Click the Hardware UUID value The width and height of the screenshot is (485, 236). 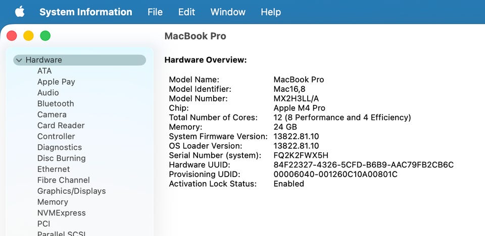point(363,165)
